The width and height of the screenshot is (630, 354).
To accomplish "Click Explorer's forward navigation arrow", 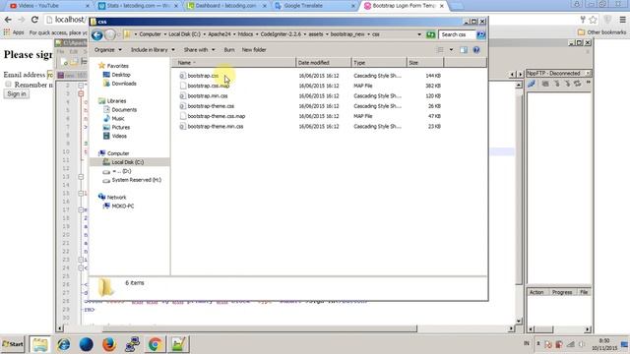I will coord(110,35).
